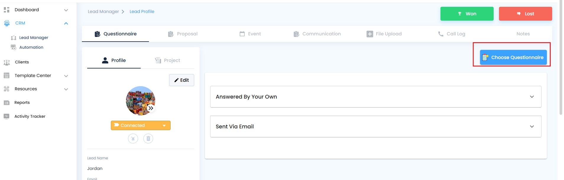The height and width of the screenshot is (180, 564).
Task: Open the Reports sidebar icon
Action: point(7,103)
